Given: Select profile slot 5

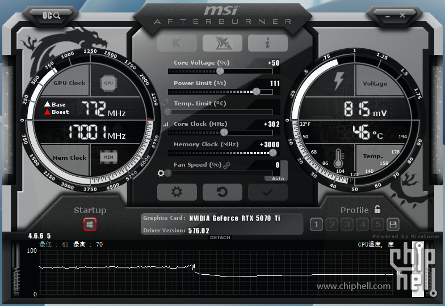Looking at the screenshot, I should tap(378, 224).
